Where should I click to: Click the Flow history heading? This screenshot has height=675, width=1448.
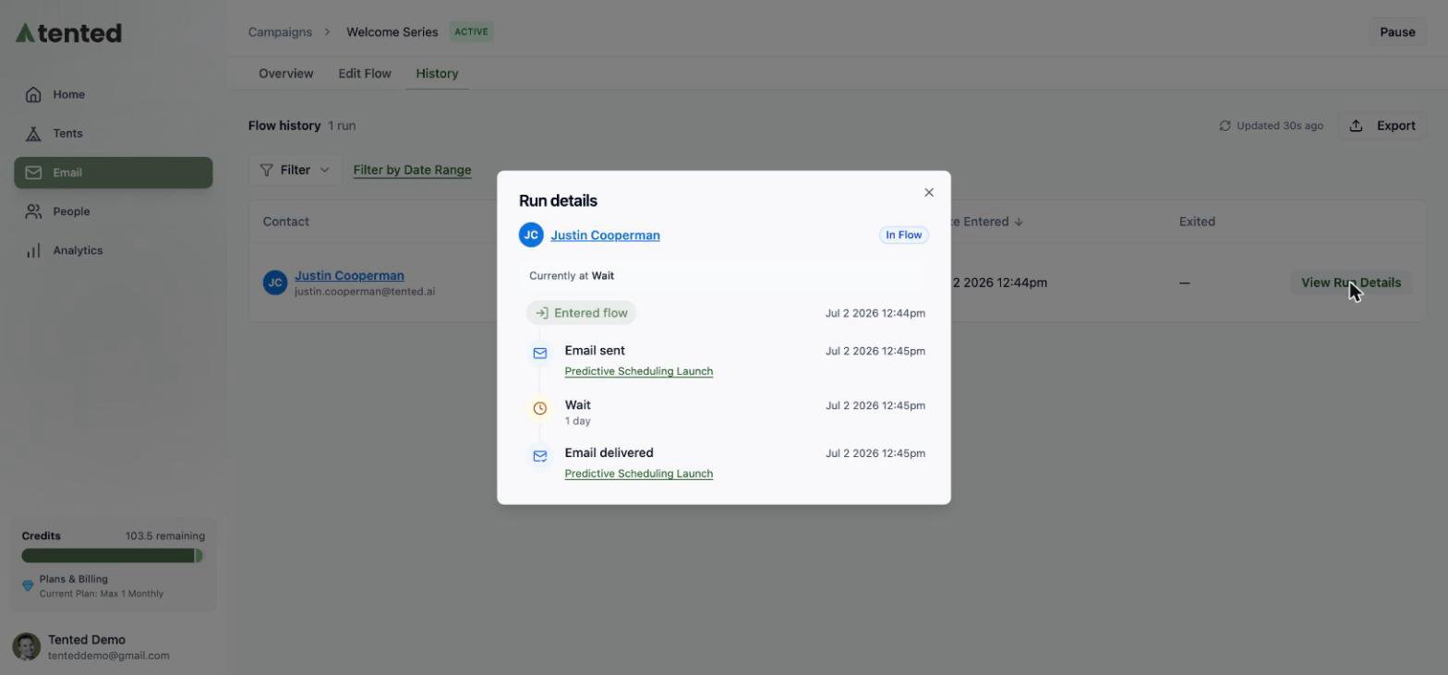284,126
